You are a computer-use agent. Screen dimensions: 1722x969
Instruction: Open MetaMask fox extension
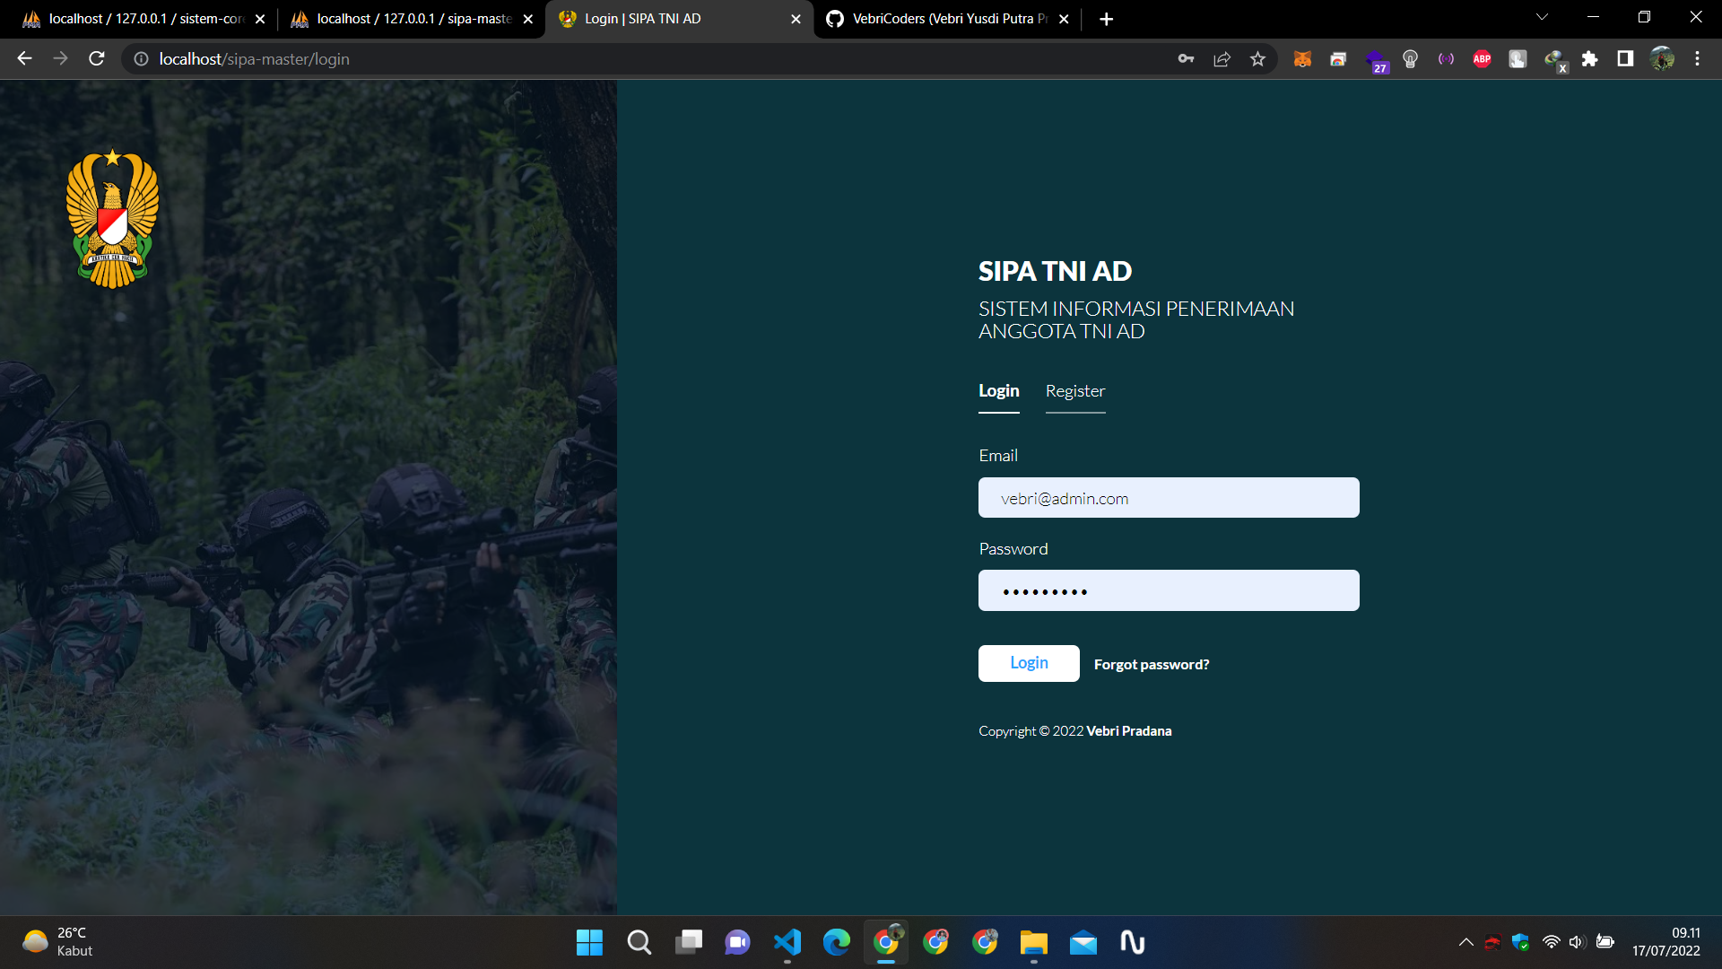coord(1302,58)
